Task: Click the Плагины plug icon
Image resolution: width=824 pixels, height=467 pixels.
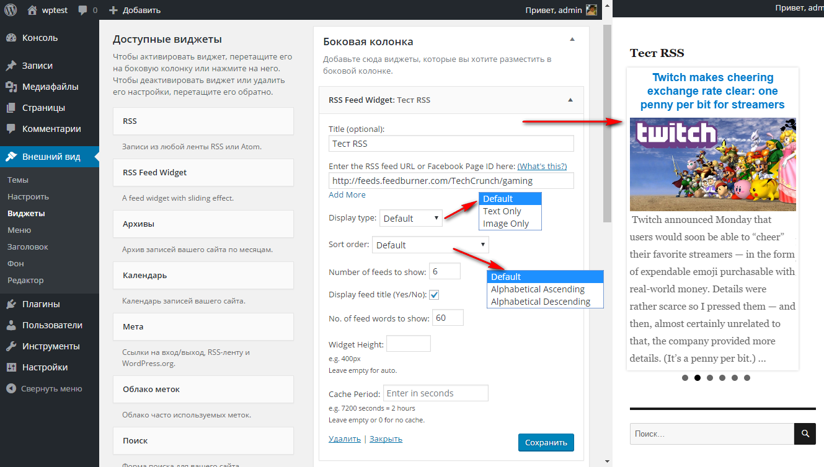Action: click(x=11, y=304)
